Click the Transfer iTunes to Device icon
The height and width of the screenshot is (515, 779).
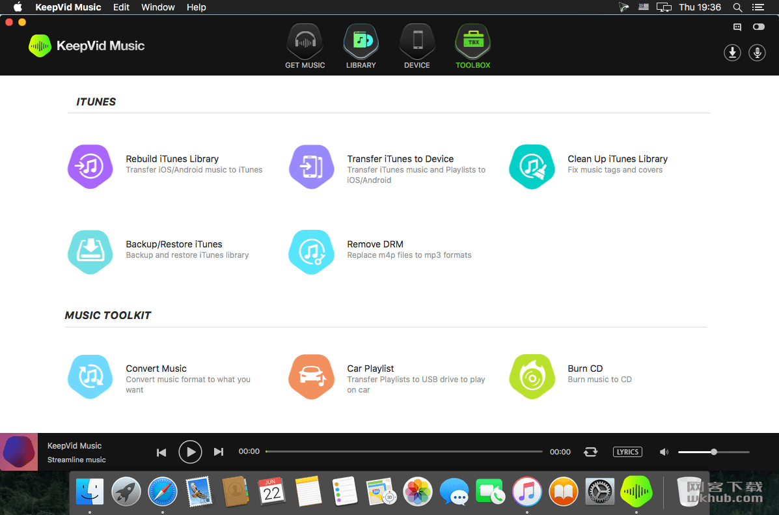point(312,167)
